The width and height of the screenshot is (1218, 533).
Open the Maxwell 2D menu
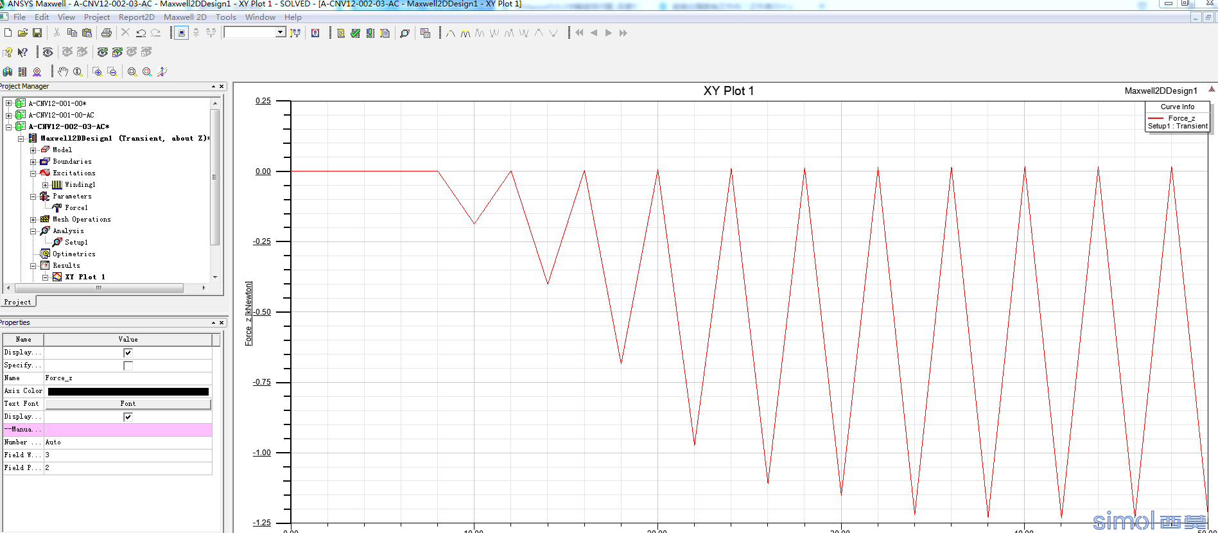pyautogui.click(x=185, y=17)
